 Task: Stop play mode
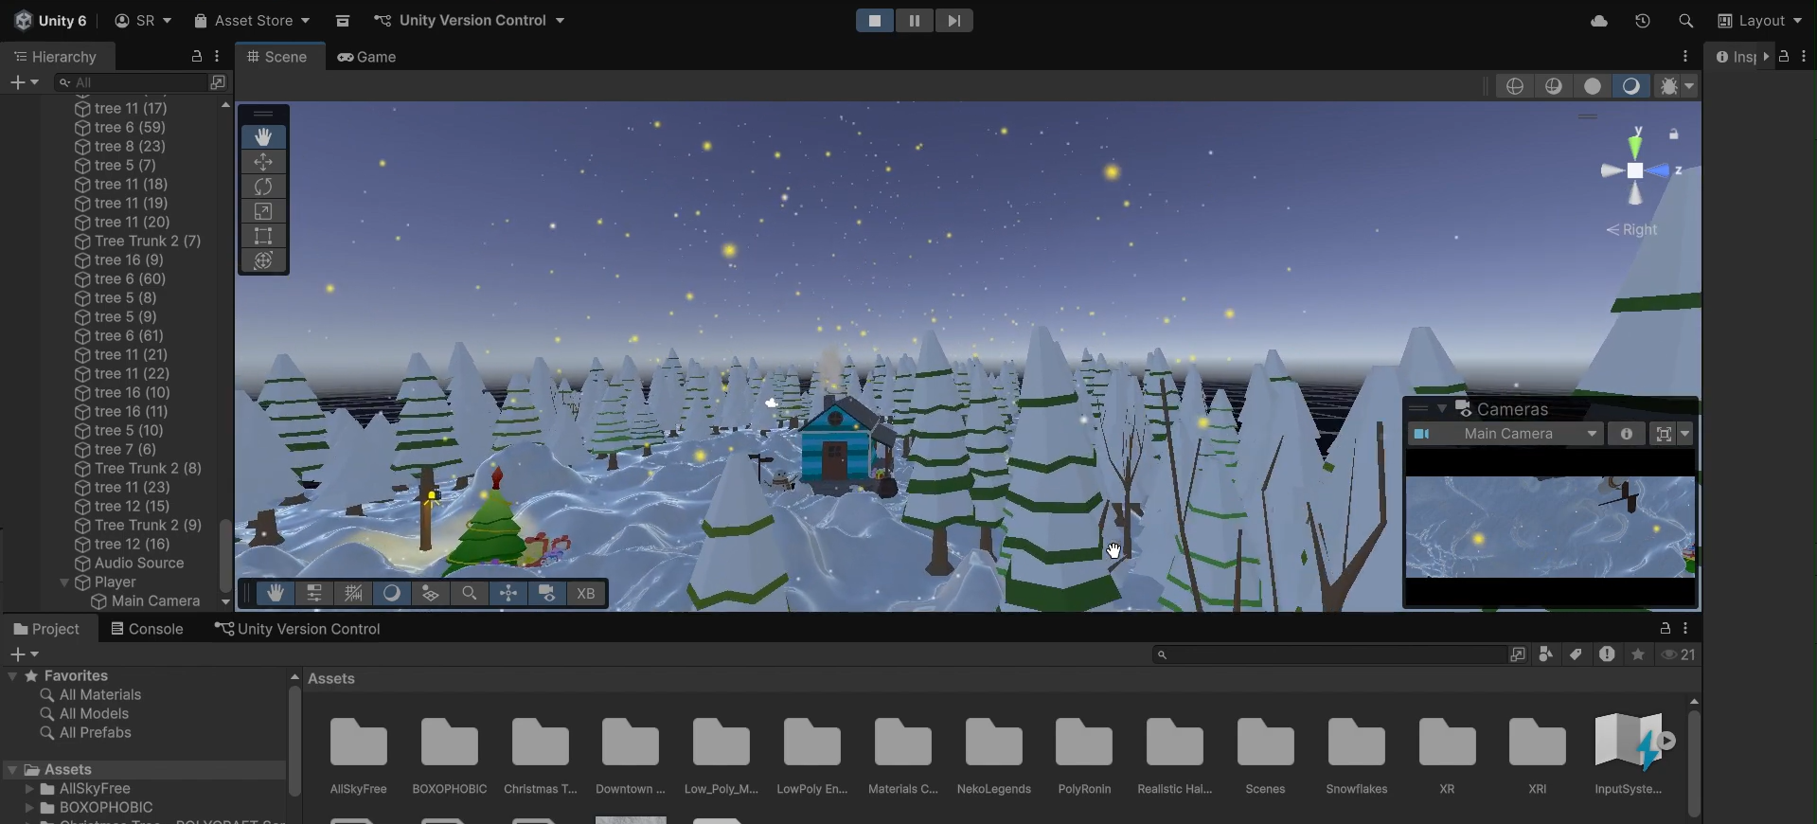(x=875, y=21)
